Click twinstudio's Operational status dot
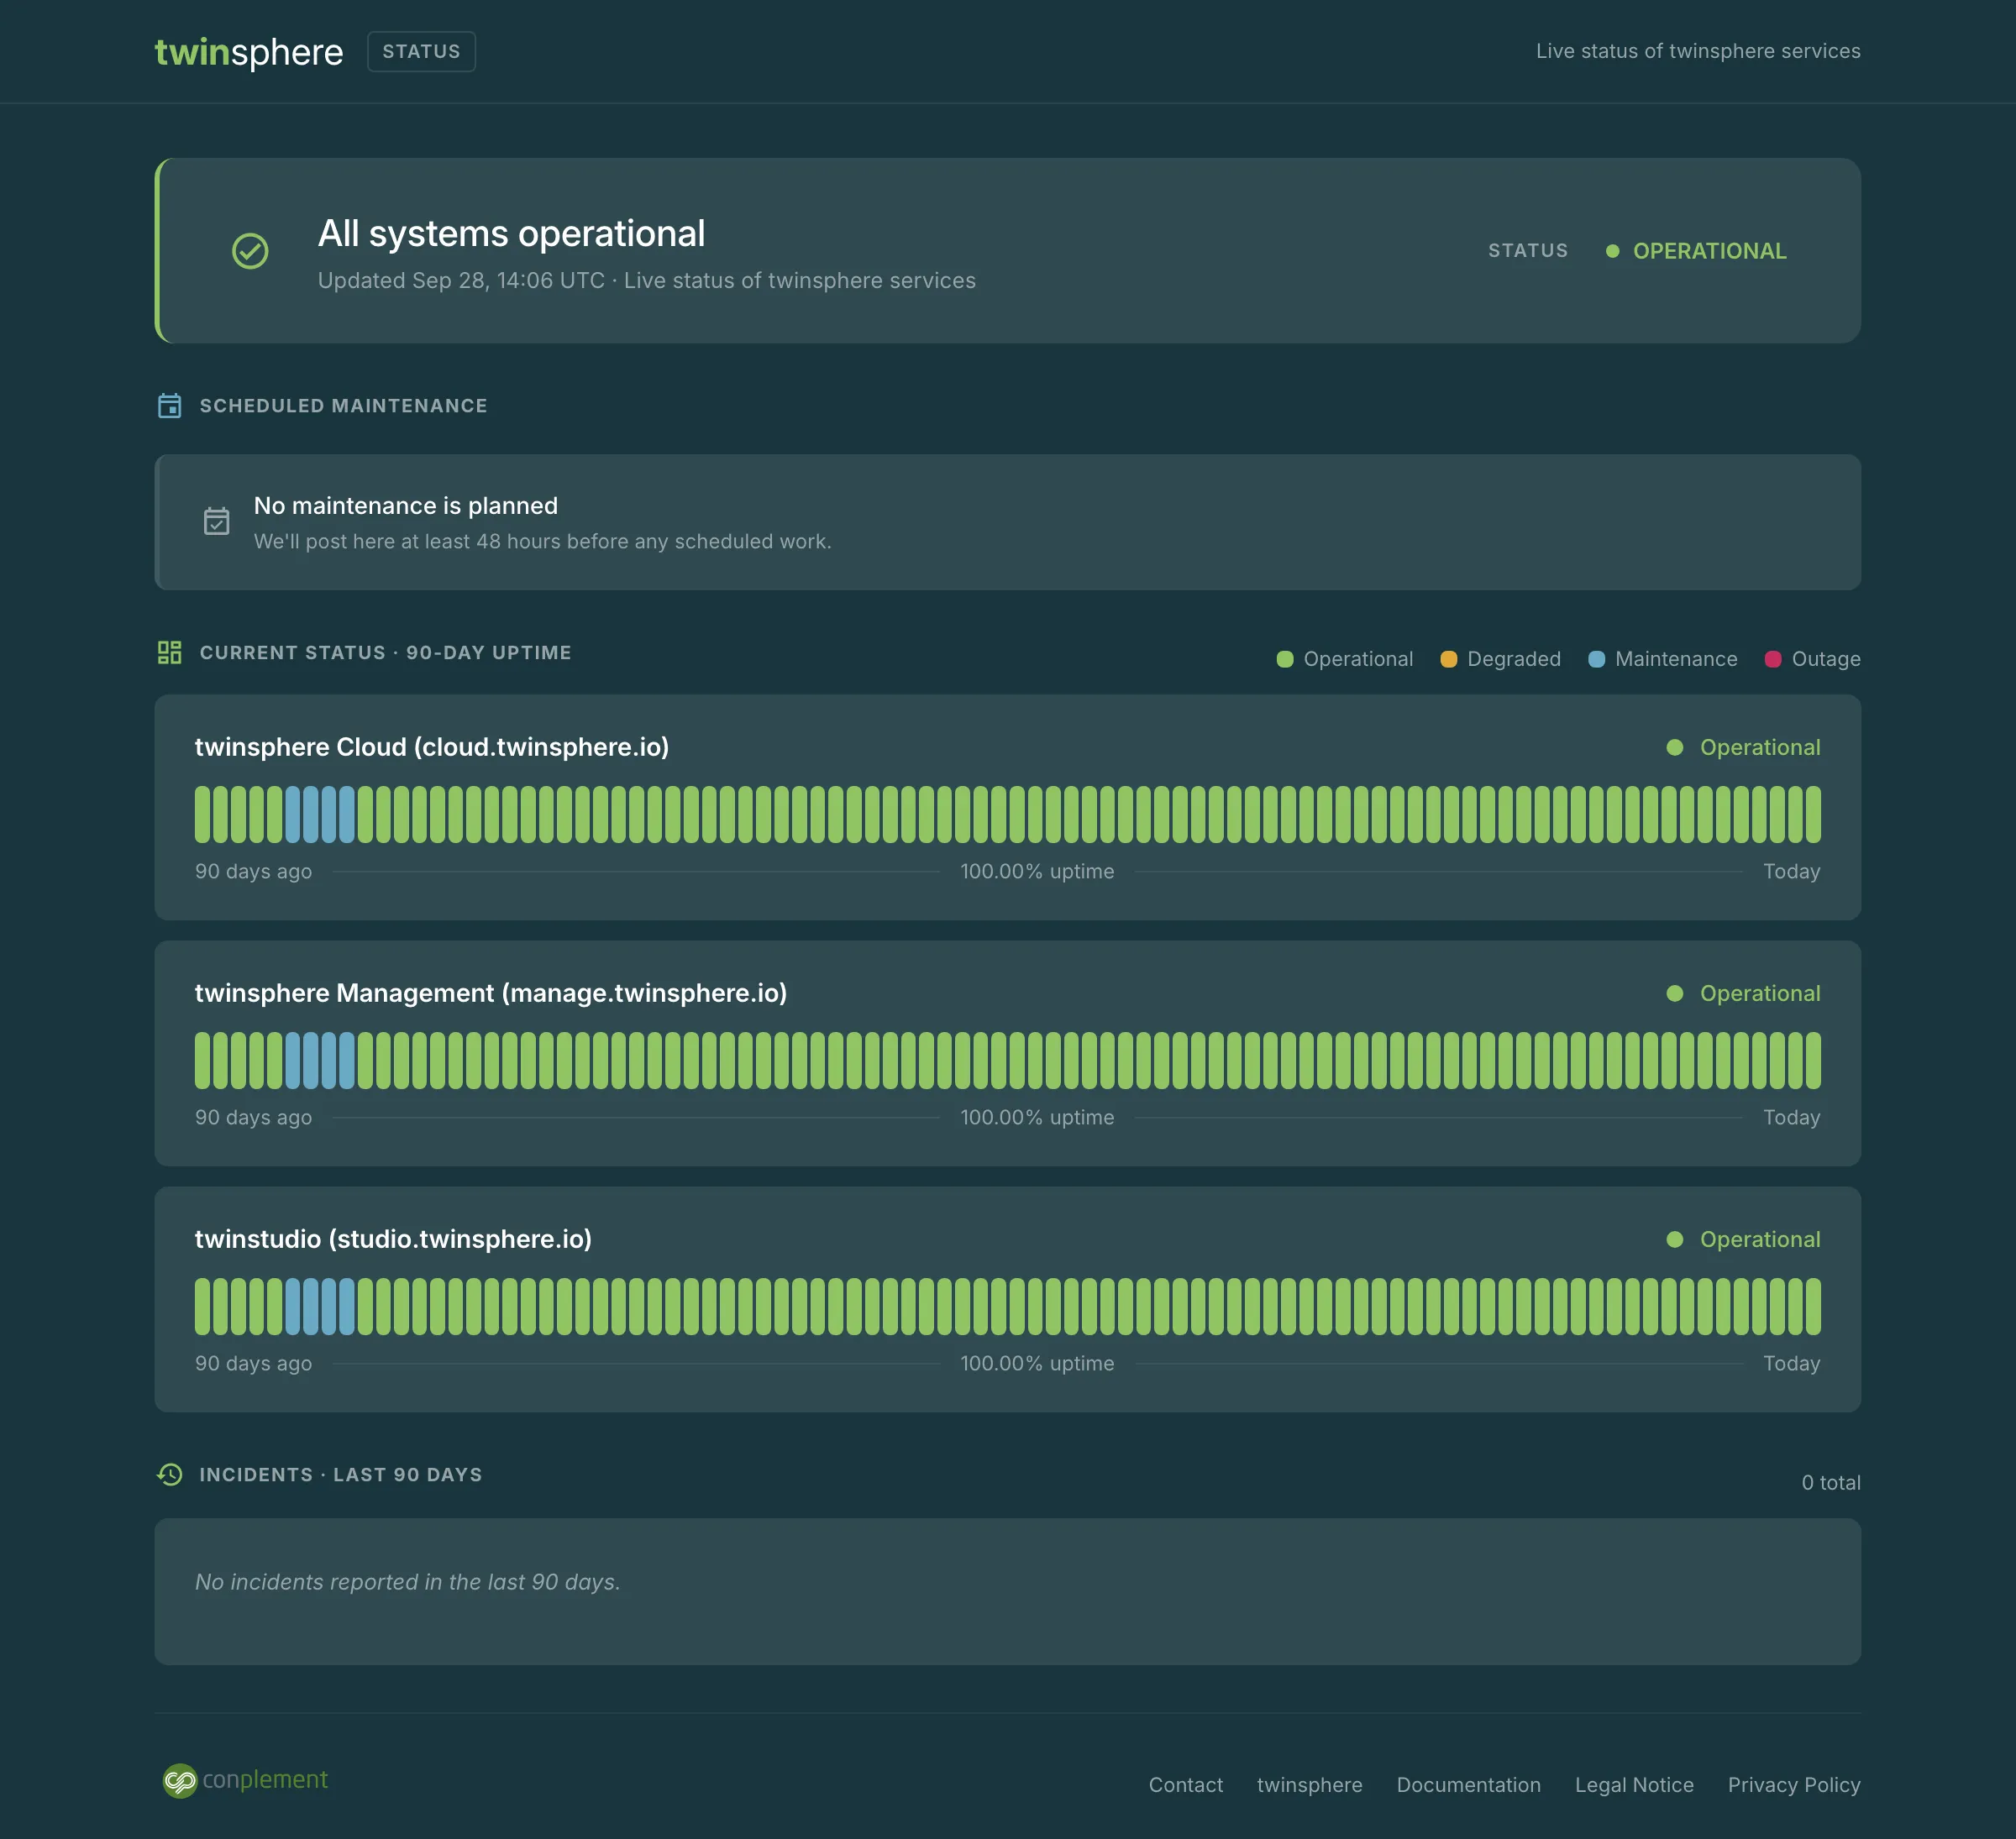This screenshot has height=1839, width=2016. pos(1675,1239)
